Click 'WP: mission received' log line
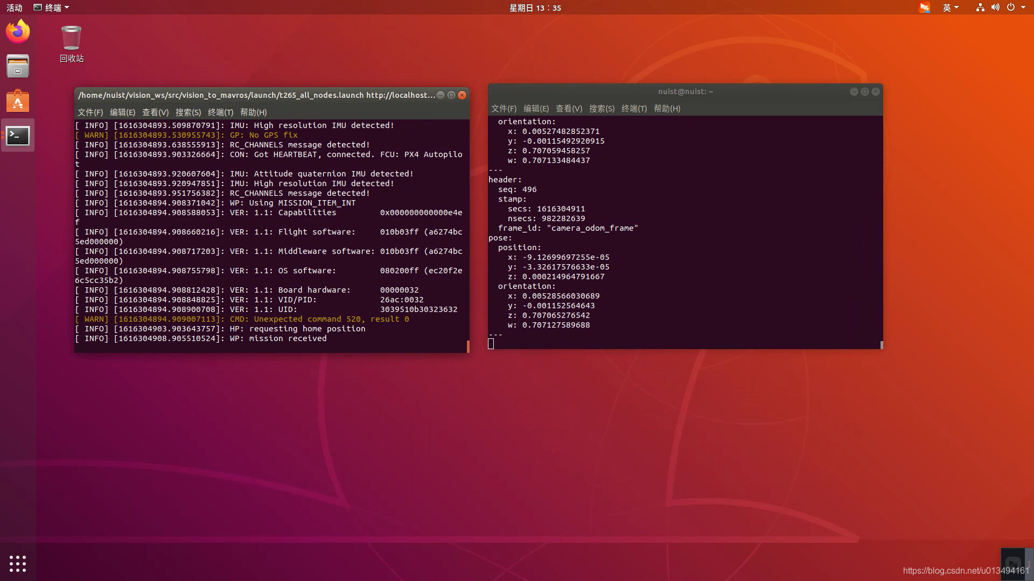This screenshot has width=1034, height=581. point(201,338)
